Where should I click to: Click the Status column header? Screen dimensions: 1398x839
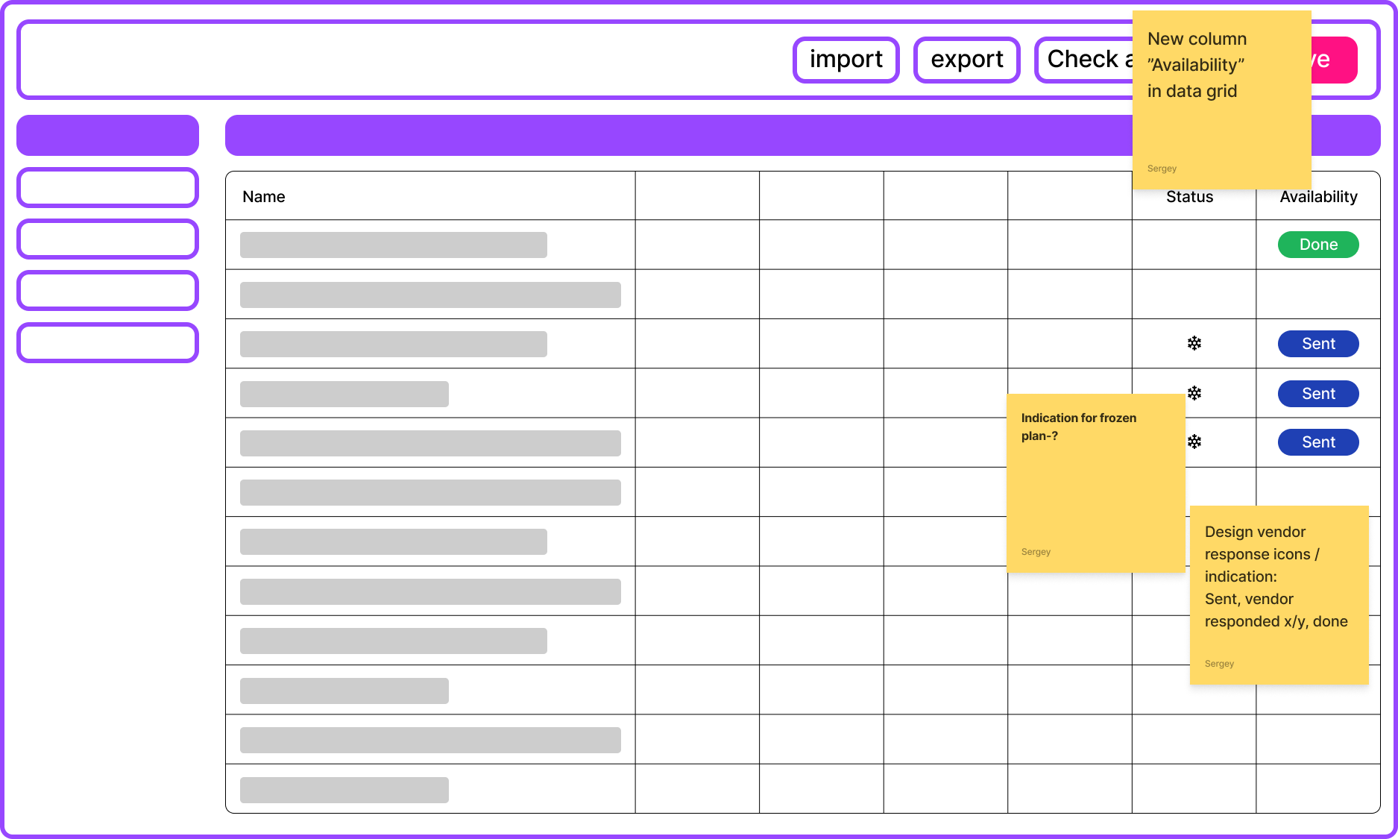1189,197
